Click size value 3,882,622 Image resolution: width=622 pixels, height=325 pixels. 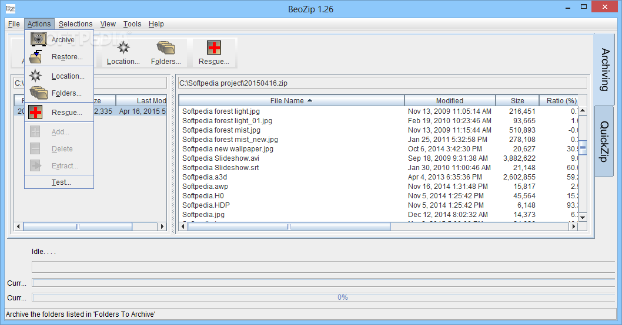519,158
